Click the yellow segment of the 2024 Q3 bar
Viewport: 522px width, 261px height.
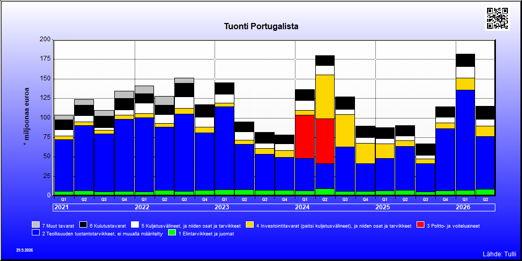[345, 131]
